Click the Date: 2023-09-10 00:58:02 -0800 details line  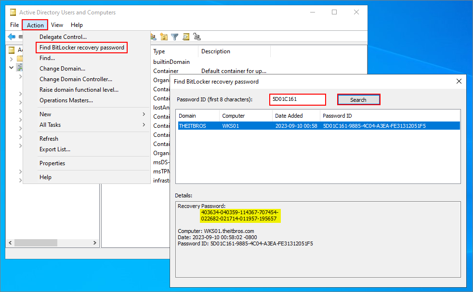point(217,237)
